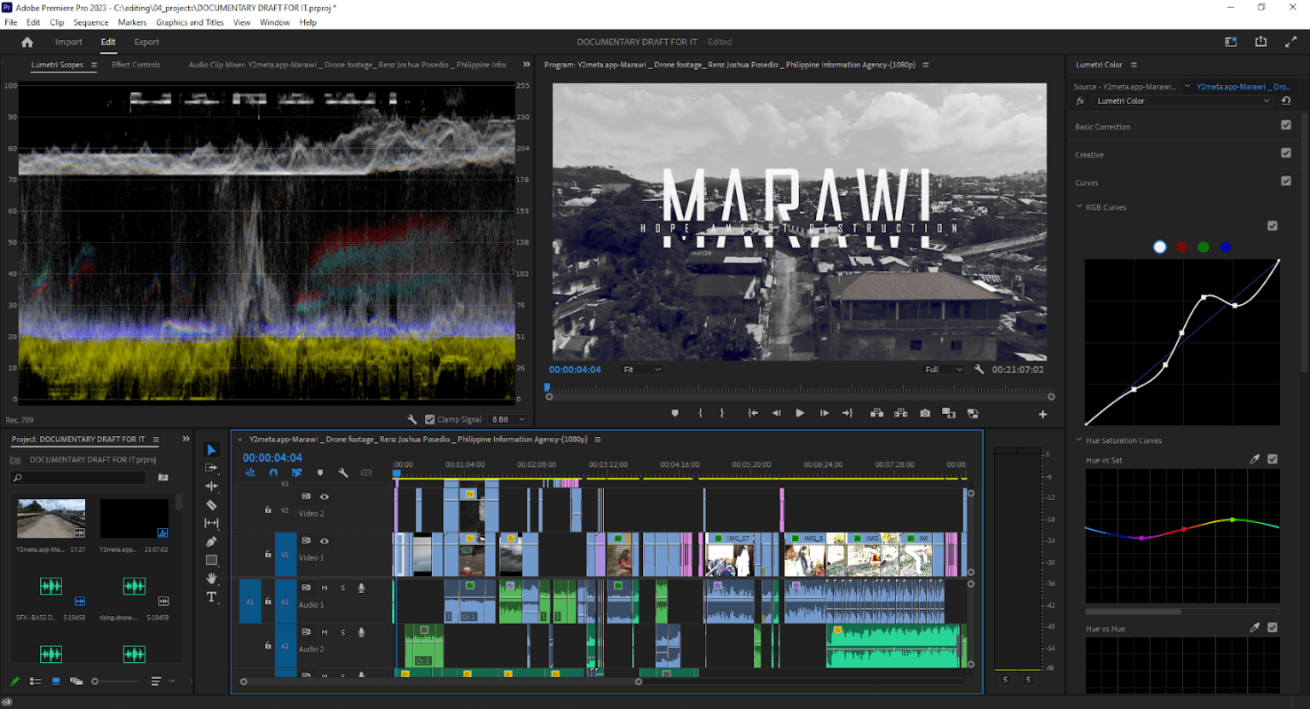Toggle Clamp Signal checkbox

[430, 419]
